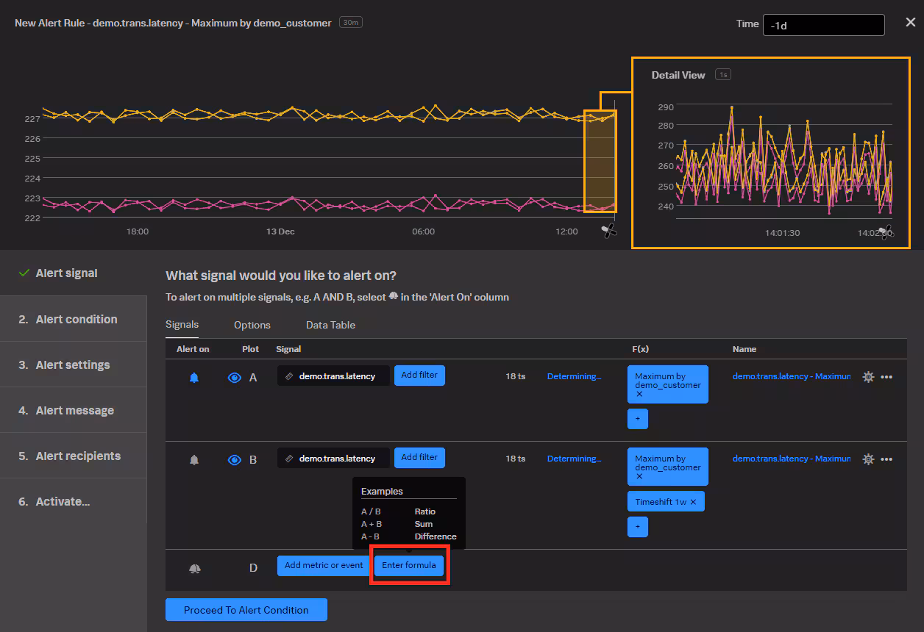This screenshot has height=632, width=924.
Task: Toggle plot visibility for signal A
Action: click(x=235, y=378)
